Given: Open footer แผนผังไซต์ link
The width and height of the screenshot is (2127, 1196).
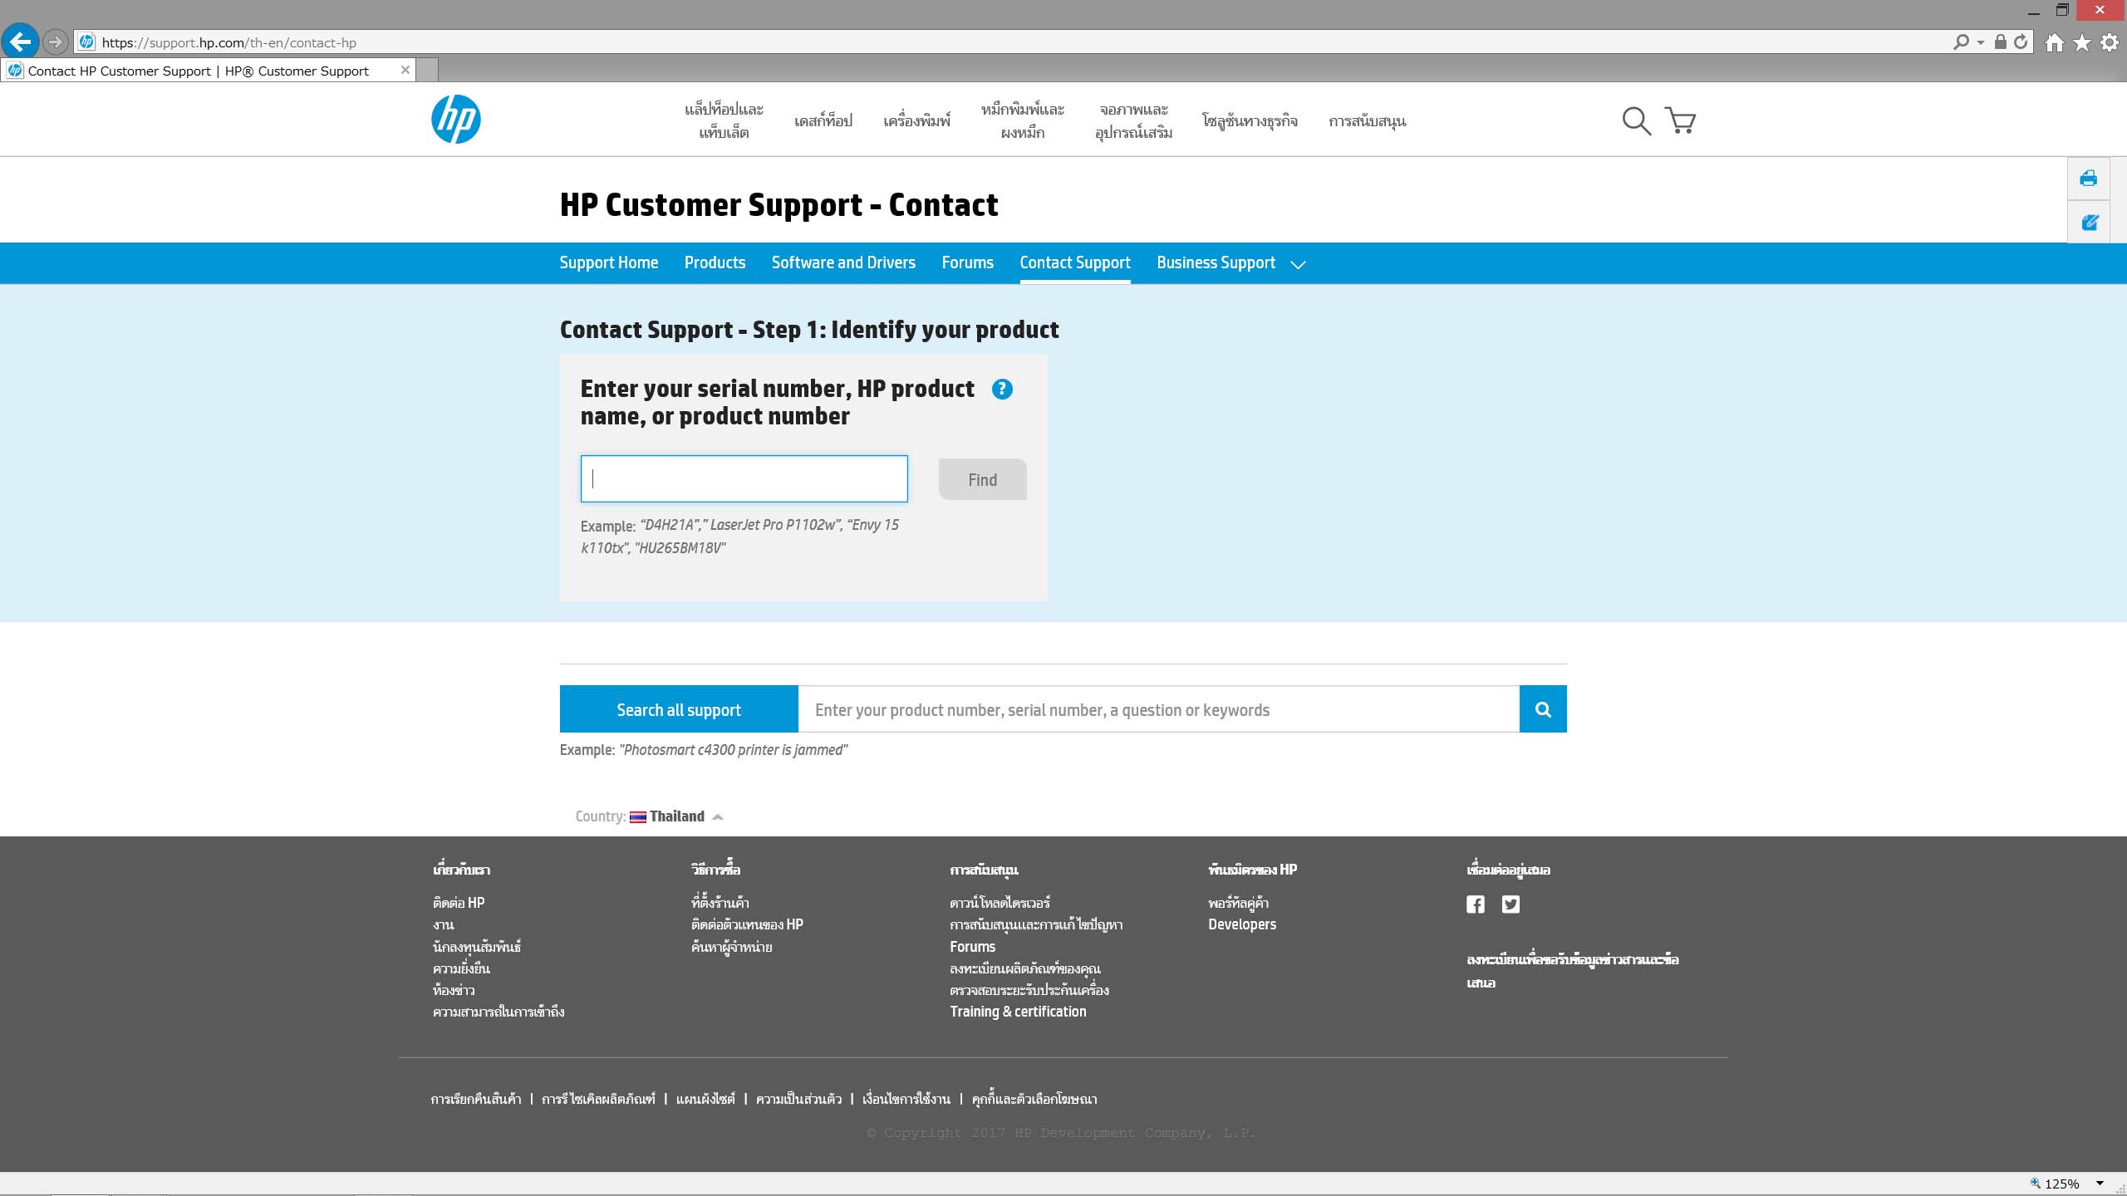Looking at the screenshot, I should (x=705, y=1099).
